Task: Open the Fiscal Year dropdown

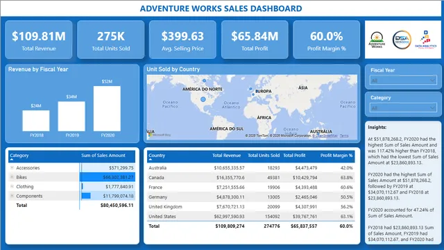Action: pyautogui.click(x=403, y=81)
